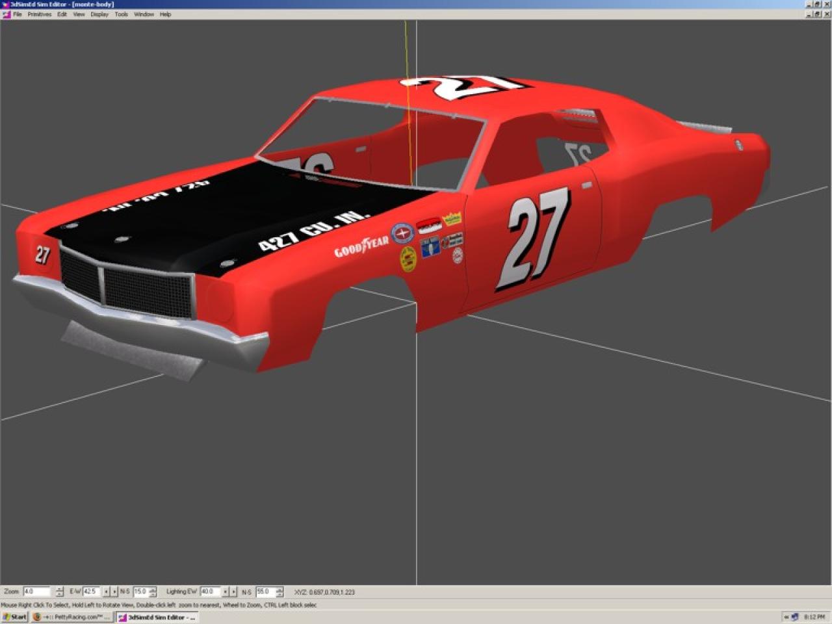Click the Zoom value input field
The width and height of the screenshot is (832, 624).
[36, 591]
